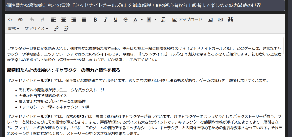The height and width of the screenshot is (137, 292).
Task: Click the heading 魔物娘たちとの出会い
Action: tap(64, 70)
